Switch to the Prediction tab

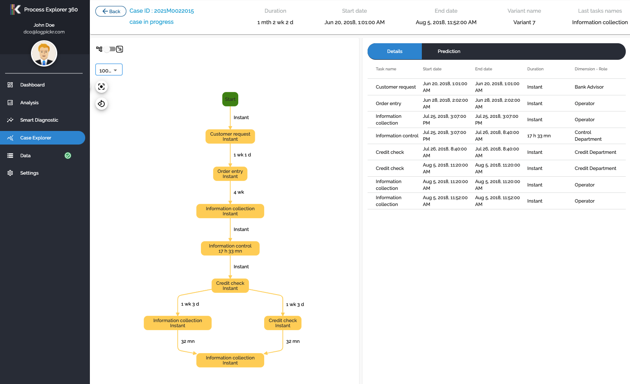click(449, 51)
